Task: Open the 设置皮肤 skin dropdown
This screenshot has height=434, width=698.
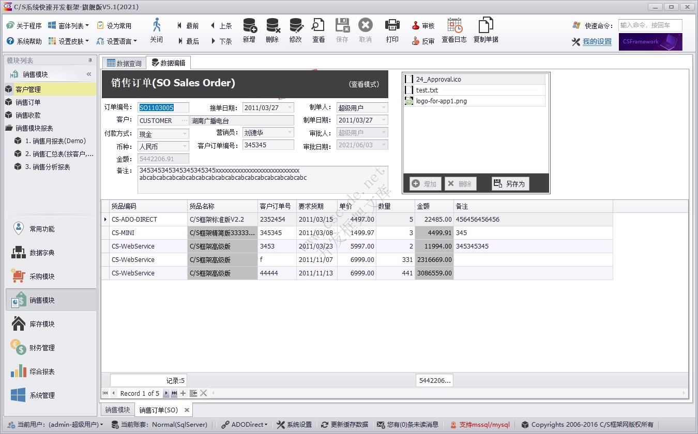Action: 68,41
